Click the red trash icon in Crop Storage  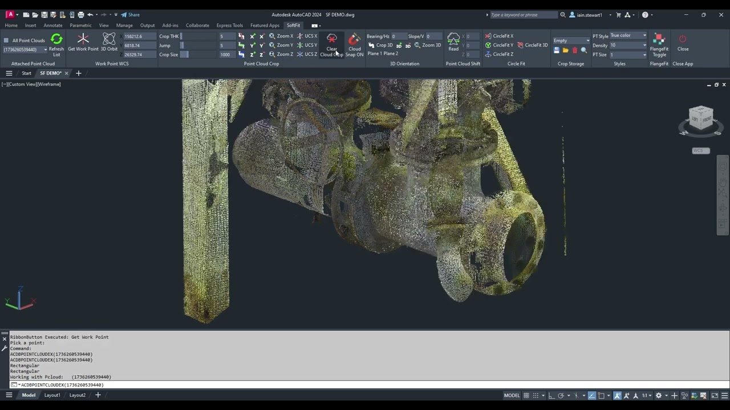click(574, 51)
